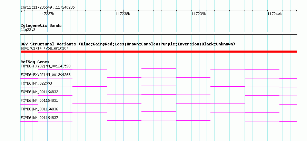Viewport: 307px width, 141px height.
Task: Select the FXYD6|NM_001164837 transcript label
Action: tap(39, 118)
